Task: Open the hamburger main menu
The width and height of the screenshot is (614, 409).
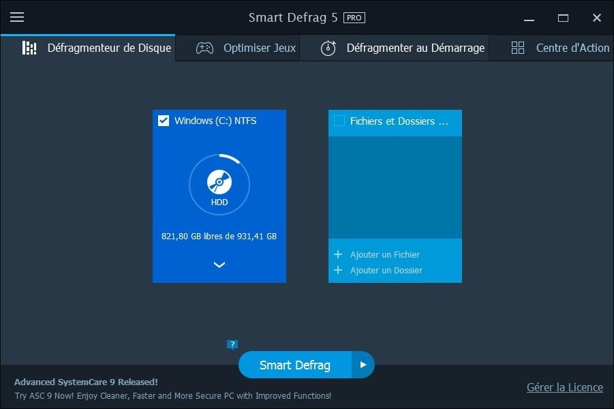Action: coord(17,17)
